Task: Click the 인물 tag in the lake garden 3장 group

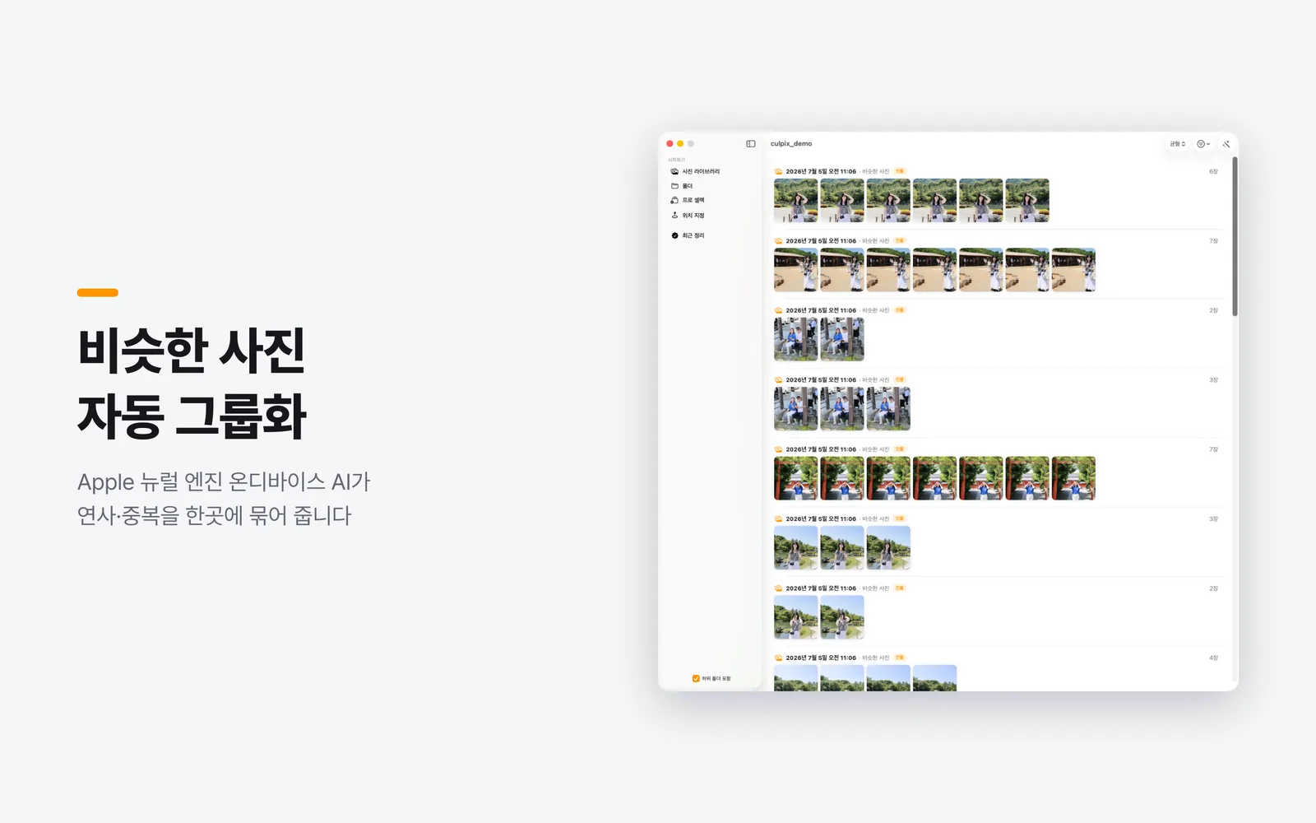Action: [x=900, y=518]
